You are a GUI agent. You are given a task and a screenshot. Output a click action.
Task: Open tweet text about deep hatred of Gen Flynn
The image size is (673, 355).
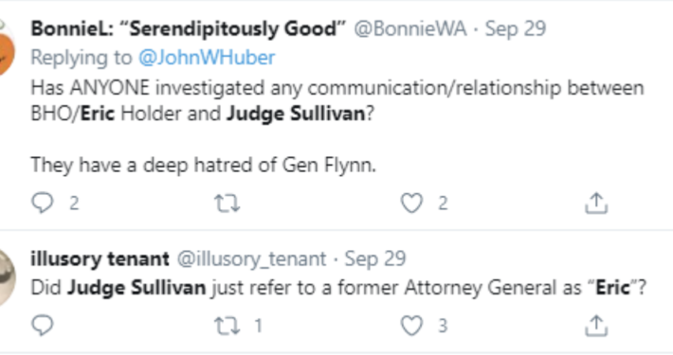(204, 165)
